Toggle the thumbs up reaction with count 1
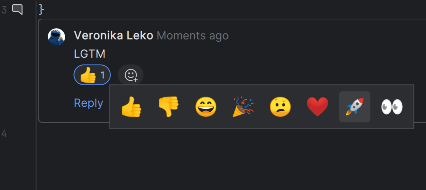Image resolution: width=426 pixels, height=190 pixels. tap(92, 75)
